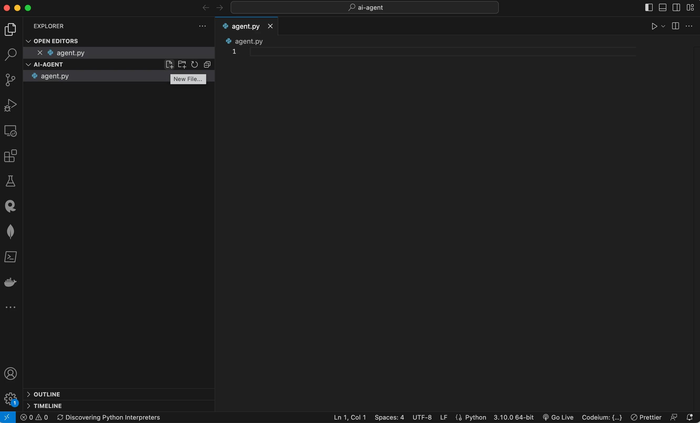
Task: Click the New Folder icon in AI-AGENT
Action: [x=182, y=64]
